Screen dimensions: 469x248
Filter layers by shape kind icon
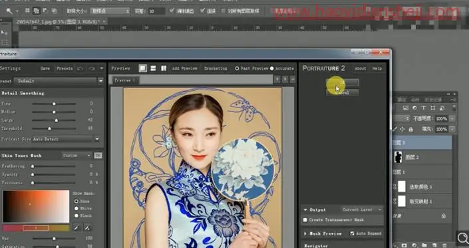pos(433,108)
